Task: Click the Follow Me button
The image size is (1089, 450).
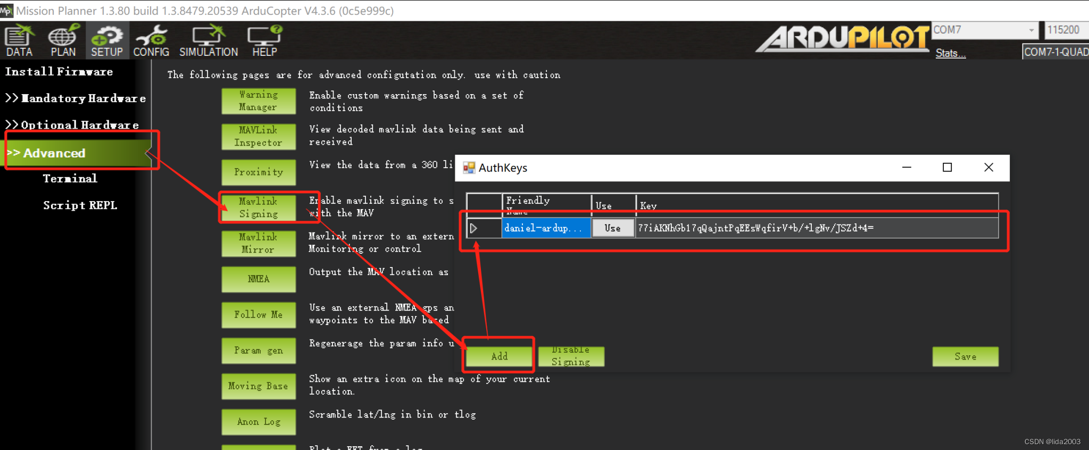Action: (259, 315)
